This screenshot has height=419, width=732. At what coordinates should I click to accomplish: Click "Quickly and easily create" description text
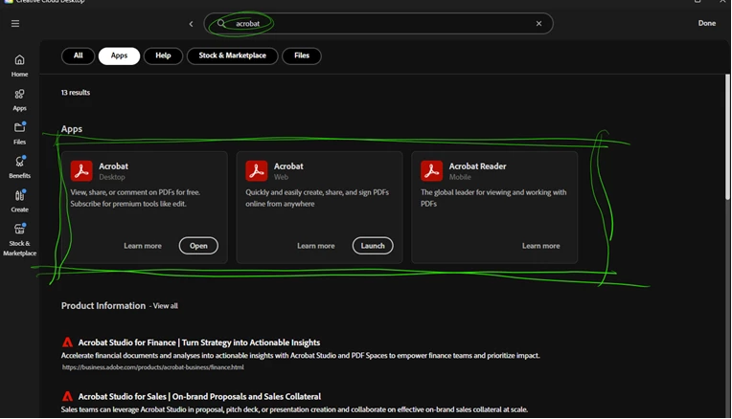tap(317, 198)
